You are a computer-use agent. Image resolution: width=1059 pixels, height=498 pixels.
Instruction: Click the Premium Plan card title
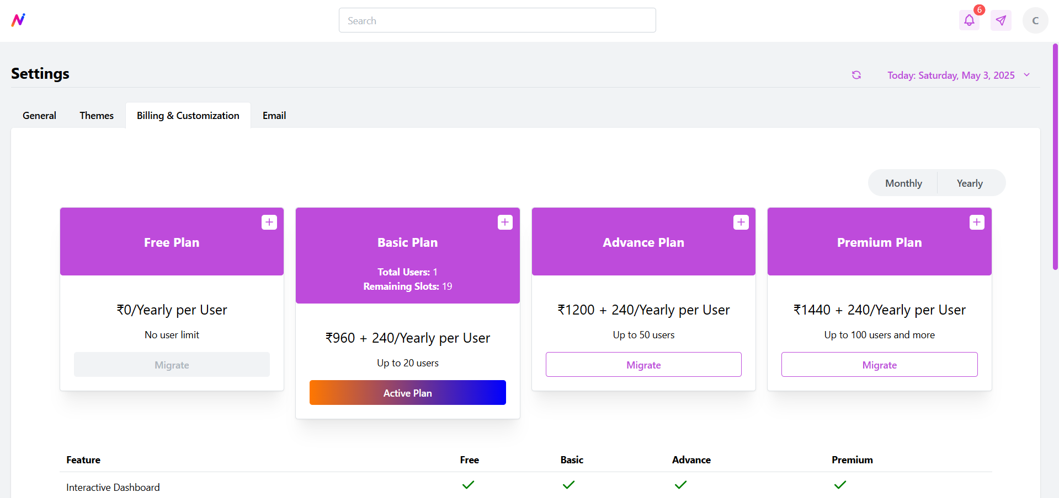click(880, 242)
